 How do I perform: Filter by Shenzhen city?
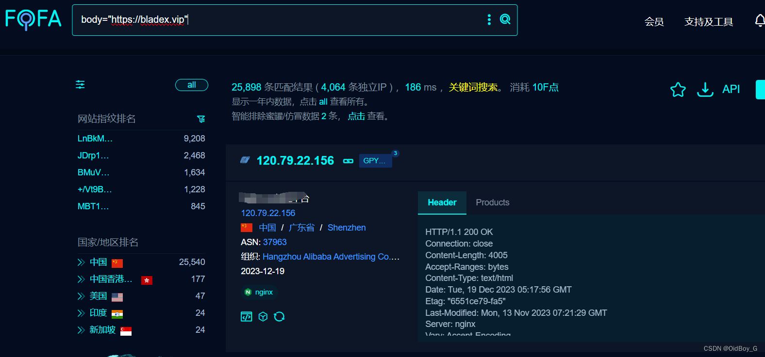coord(347,228)
